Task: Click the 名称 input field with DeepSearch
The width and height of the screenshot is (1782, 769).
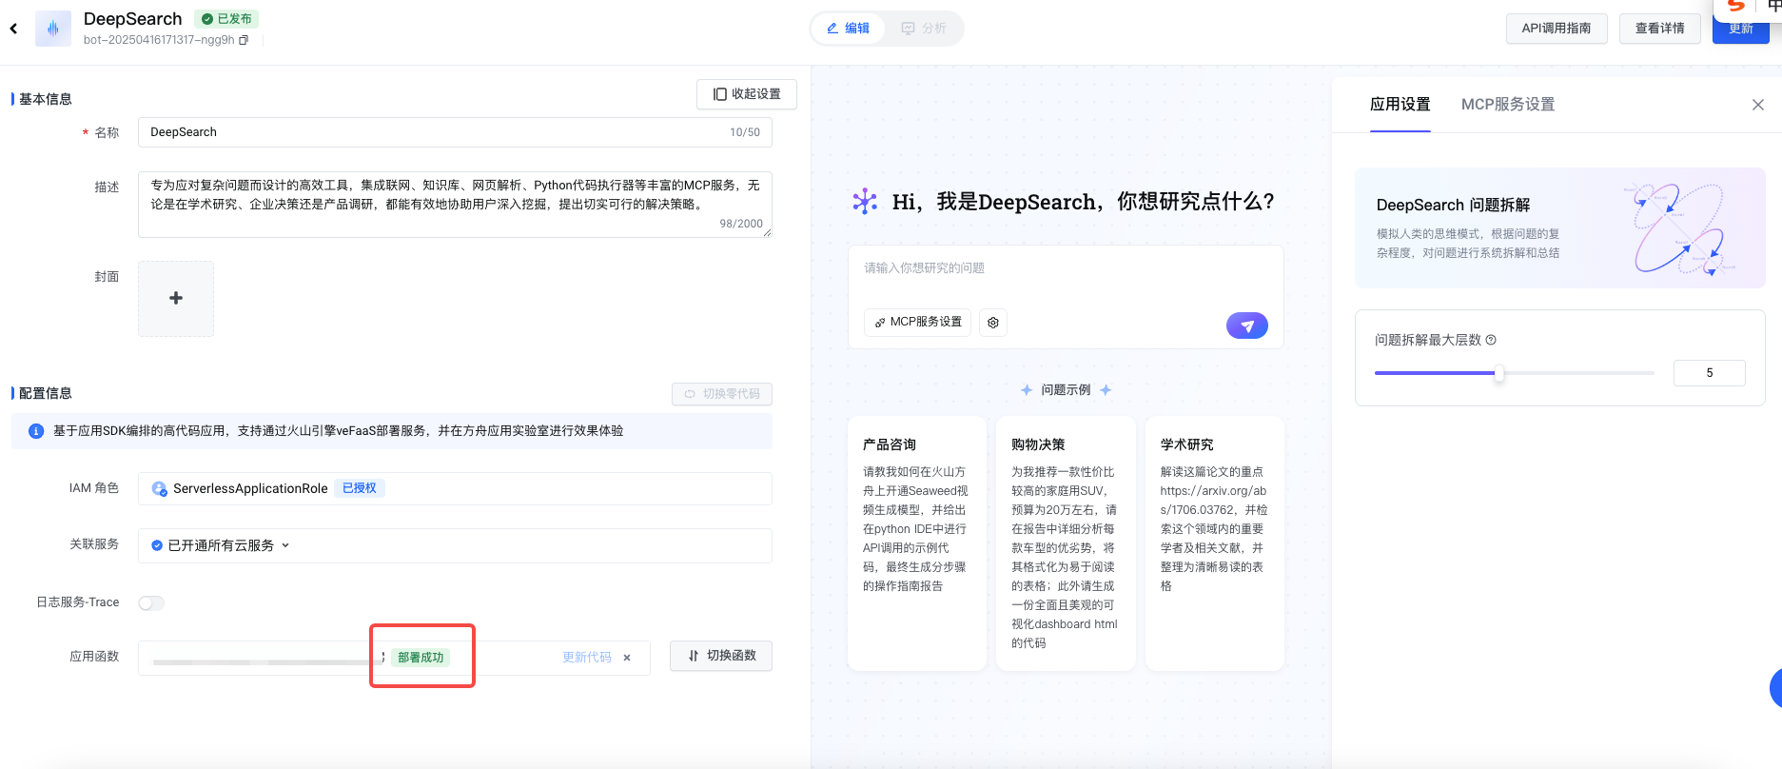Action: click(455, 132)
